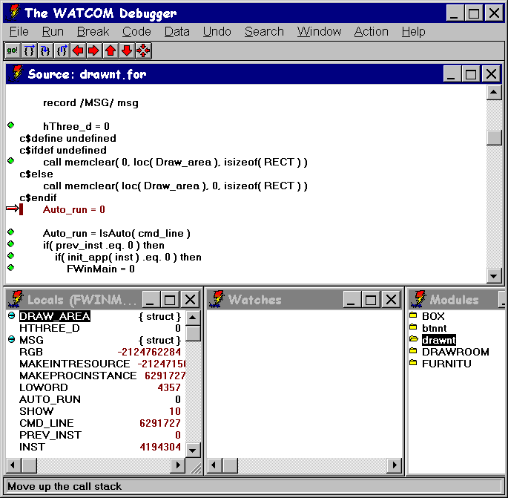Click the red left arrow undo icon
Viewport: 508px width, 498px height.
tap(78, 50)
